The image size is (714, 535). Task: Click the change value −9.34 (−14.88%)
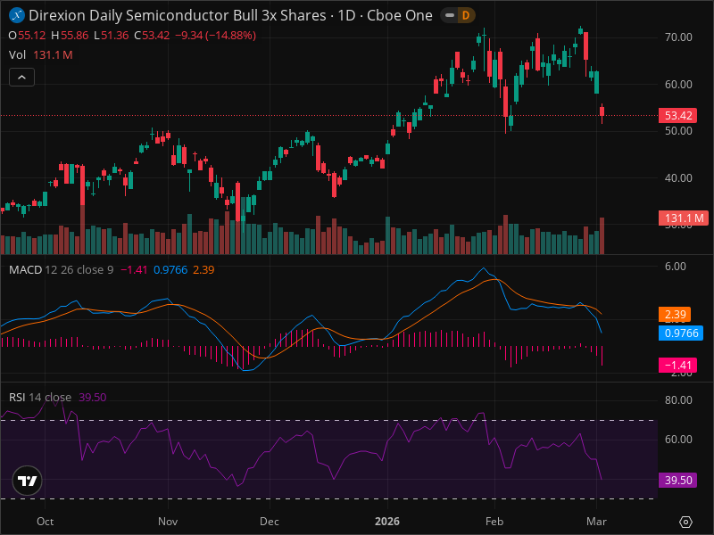(x=215, y=36)
